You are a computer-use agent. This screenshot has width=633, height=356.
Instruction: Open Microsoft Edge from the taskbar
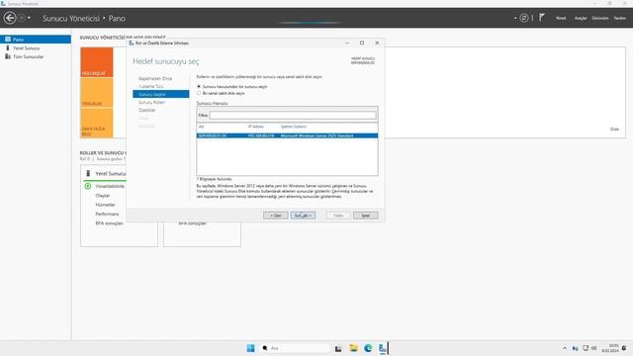(368, 348)
